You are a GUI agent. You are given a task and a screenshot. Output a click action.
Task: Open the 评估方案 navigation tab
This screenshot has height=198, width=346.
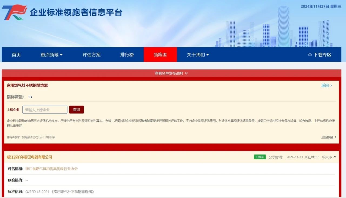91,55
